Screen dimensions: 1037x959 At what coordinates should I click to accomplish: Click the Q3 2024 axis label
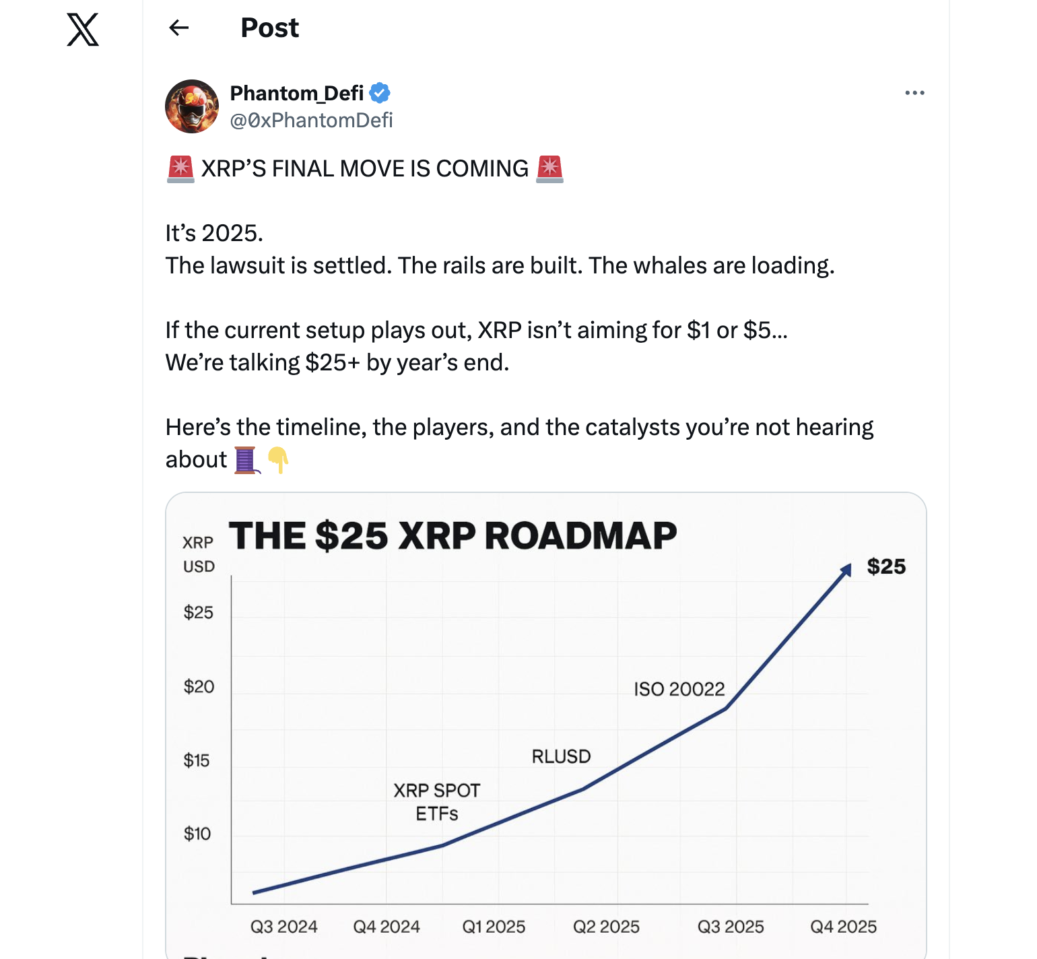click(283, 927)
